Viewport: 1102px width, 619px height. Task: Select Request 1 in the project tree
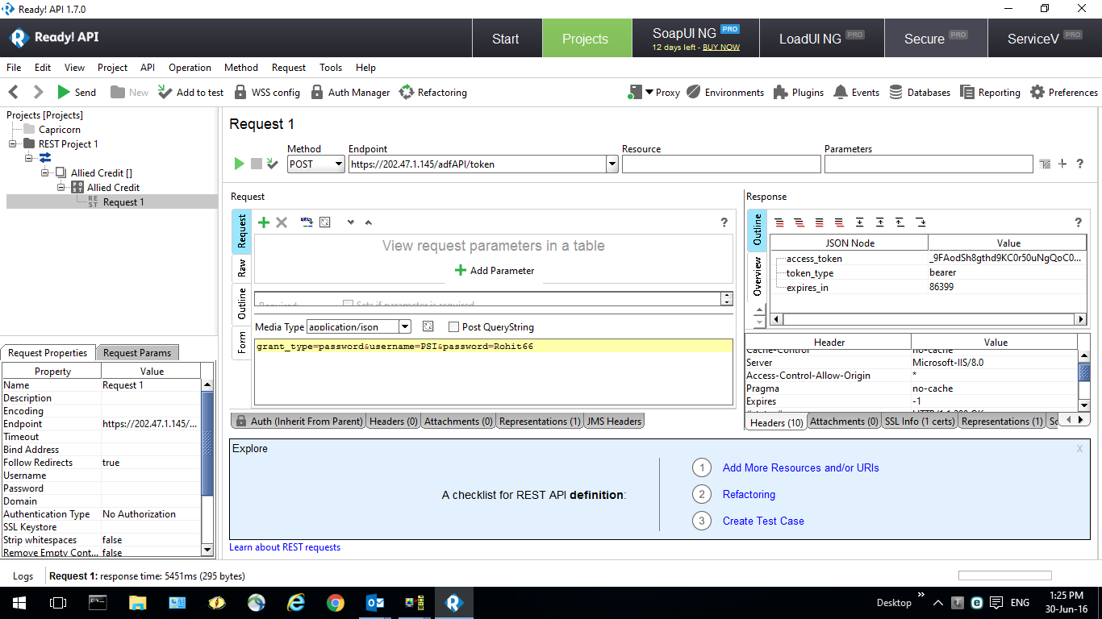click(x=123, y=202)
